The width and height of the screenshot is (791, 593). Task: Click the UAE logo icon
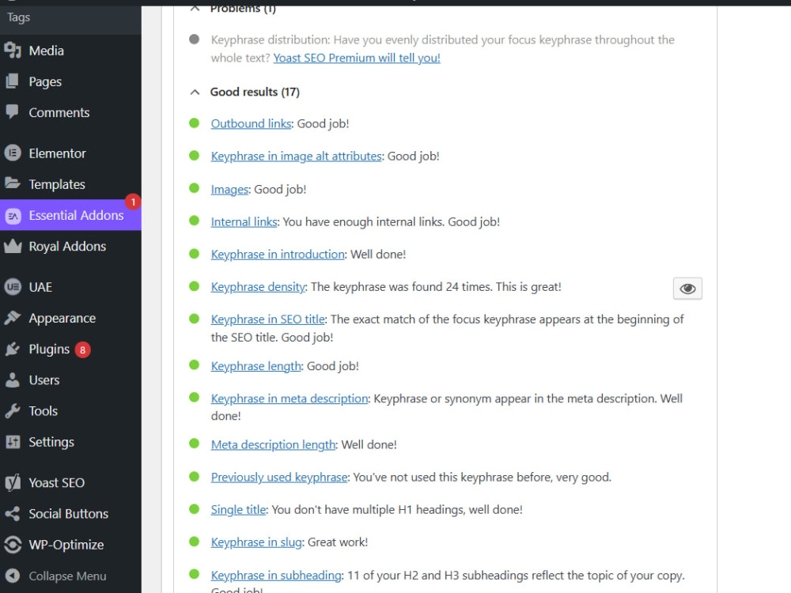coord(13,287)
